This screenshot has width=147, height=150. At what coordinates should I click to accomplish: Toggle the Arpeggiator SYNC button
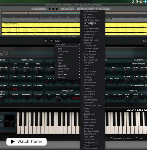tap(64, 98)
